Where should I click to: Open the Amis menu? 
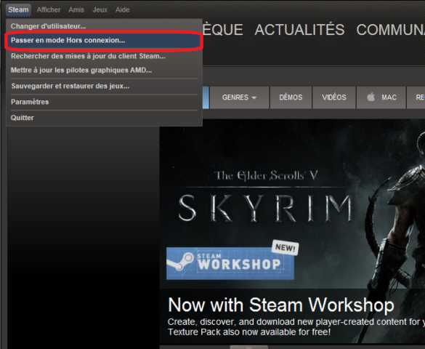pos(76,9)
